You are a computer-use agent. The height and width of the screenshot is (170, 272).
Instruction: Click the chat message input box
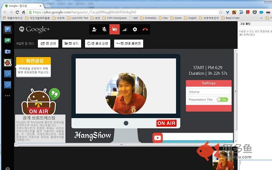(255, 165)
